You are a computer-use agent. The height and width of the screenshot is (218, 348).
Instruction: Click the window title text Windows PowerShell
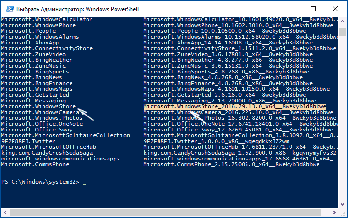pos(112,9)
